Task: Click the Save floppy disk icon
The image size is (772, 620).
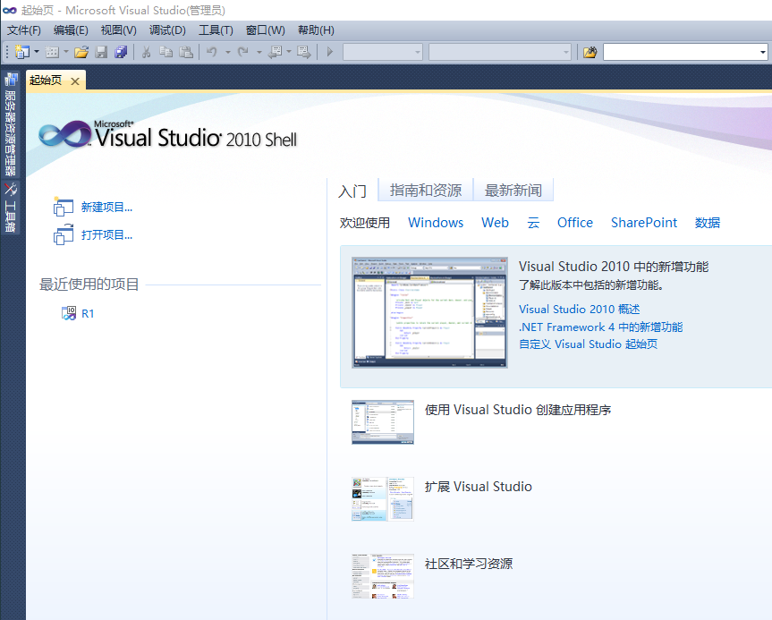Action: 101,52
